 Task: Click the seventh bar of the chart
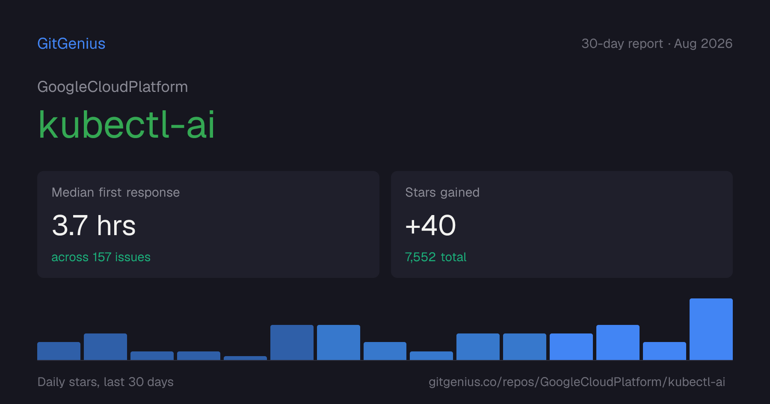pyautogui.click(x=338, y=342)
